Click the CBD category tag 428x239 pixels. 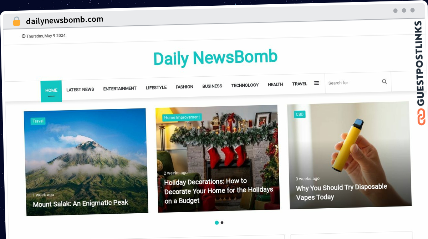pos(300,114)
